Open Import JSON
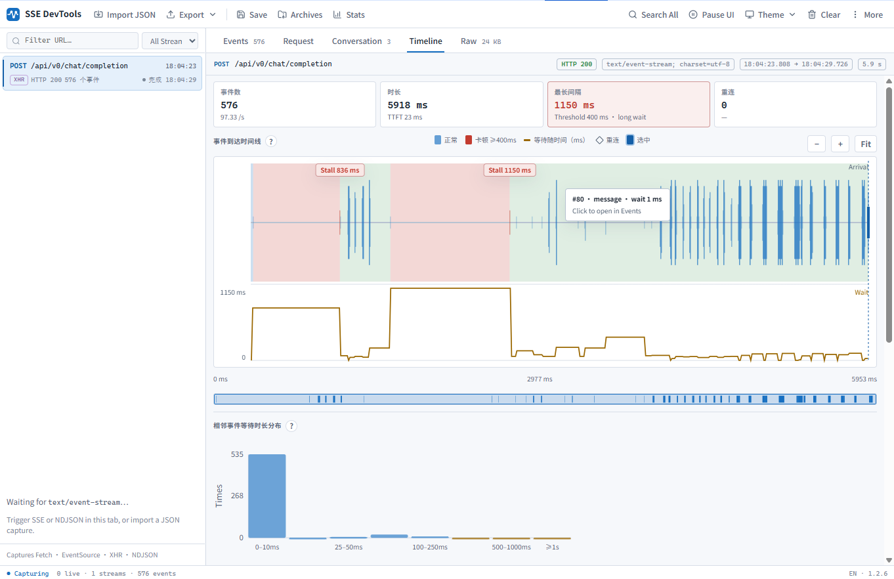 point(125,14)
